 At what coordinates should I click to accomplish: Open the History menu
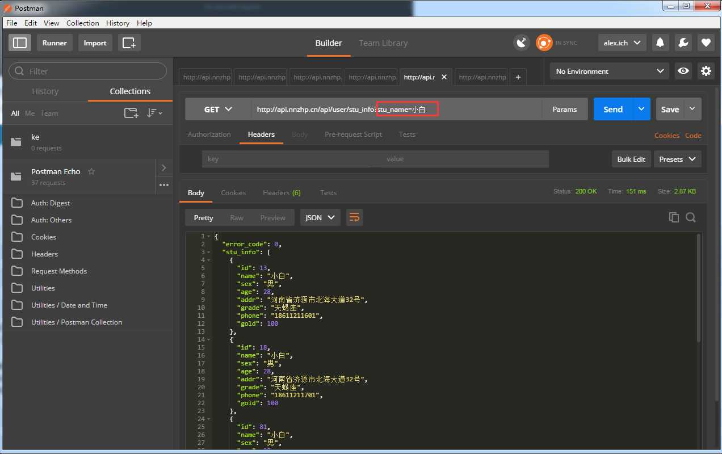point(117,23)
